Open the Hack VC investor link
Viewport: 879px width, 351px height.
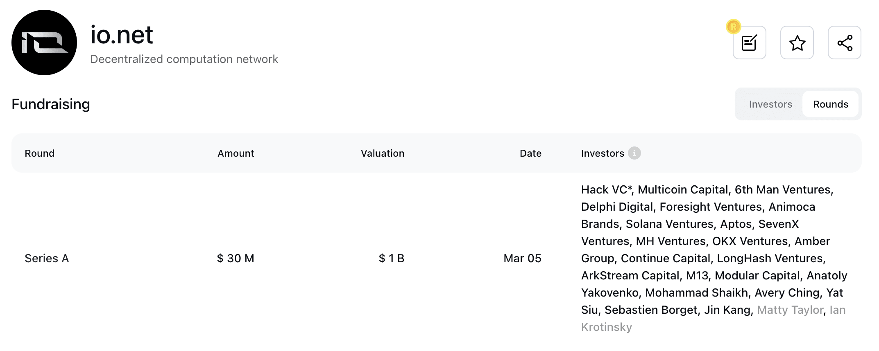[x=605, y=190]
